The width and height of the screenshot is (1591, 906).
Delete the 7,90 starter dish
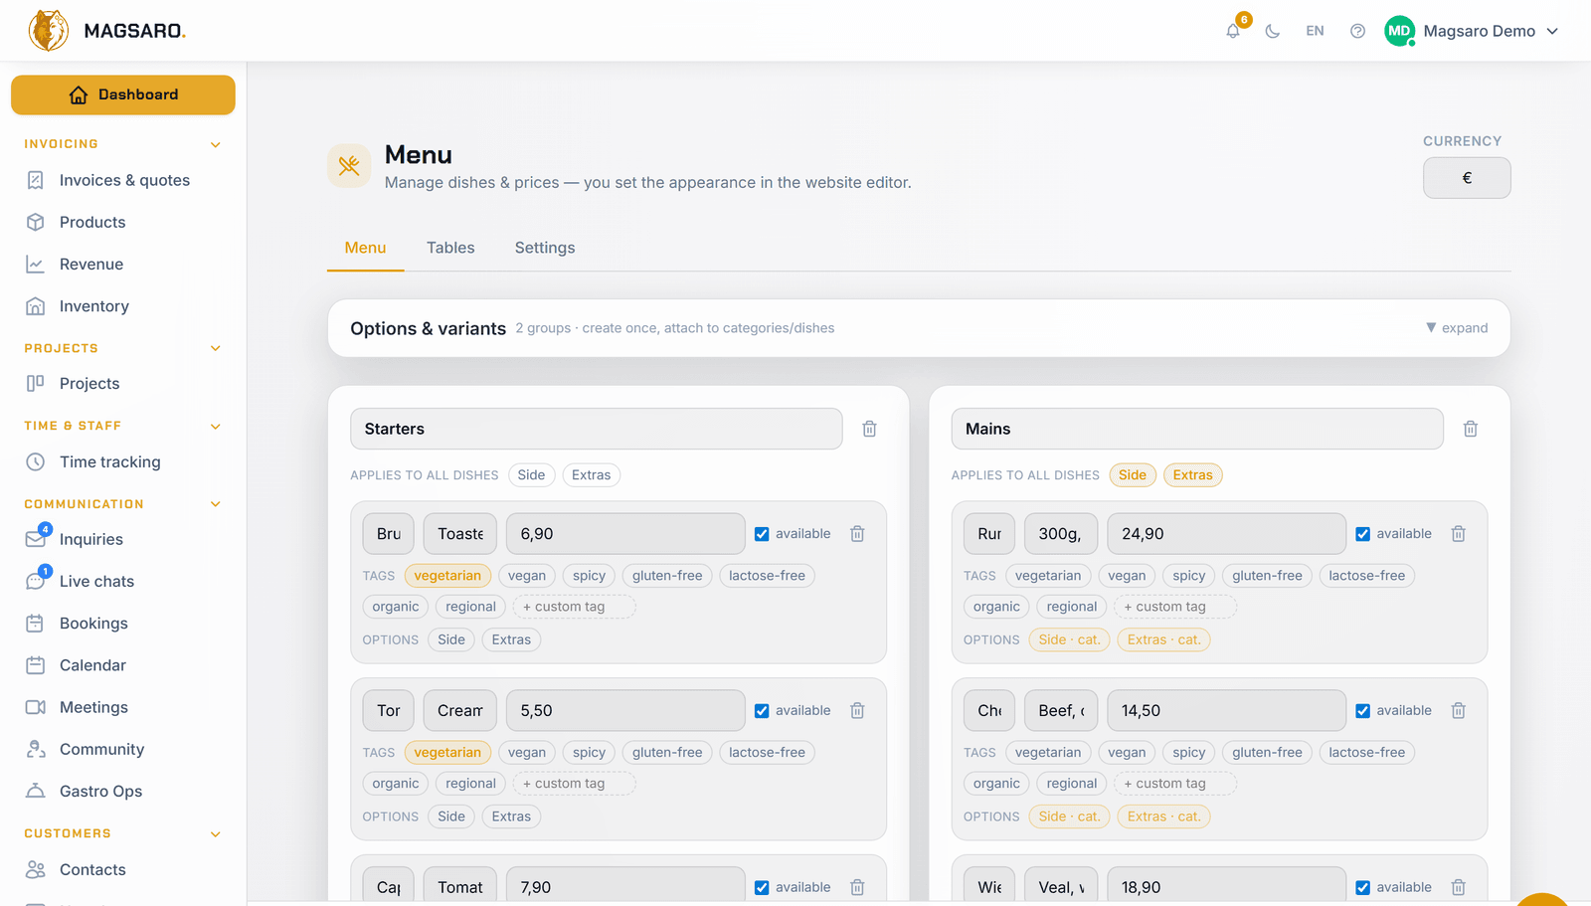coord(857,887)
